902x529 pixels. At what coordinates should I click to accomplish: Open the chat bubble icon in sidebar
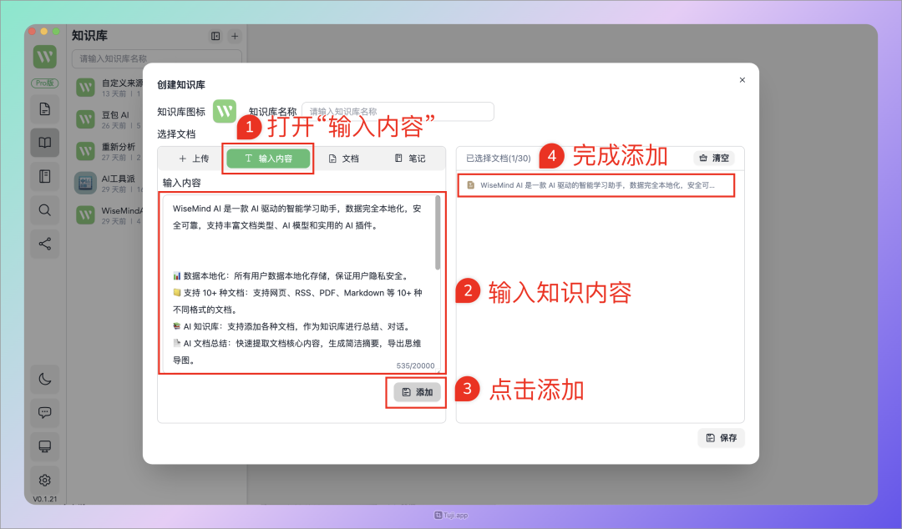point(45,412)
